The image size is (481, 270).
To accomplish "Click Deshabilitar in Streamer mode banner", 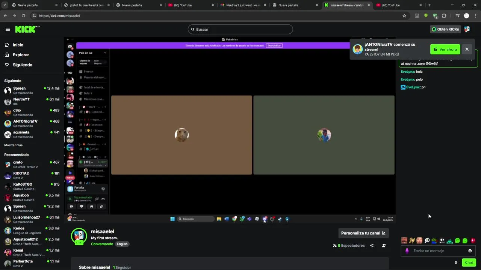I will [x=274, y=45].
